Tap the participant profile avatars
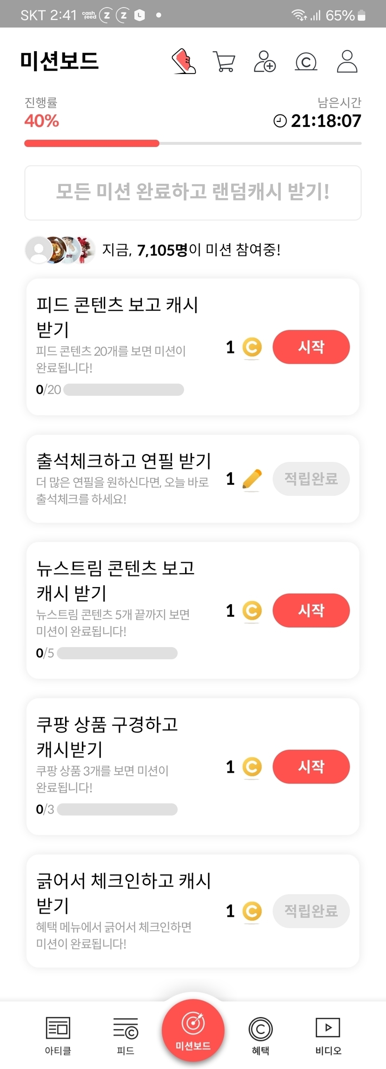The width and height of the screenshot is (386, 1069). (x=60, y=250)
